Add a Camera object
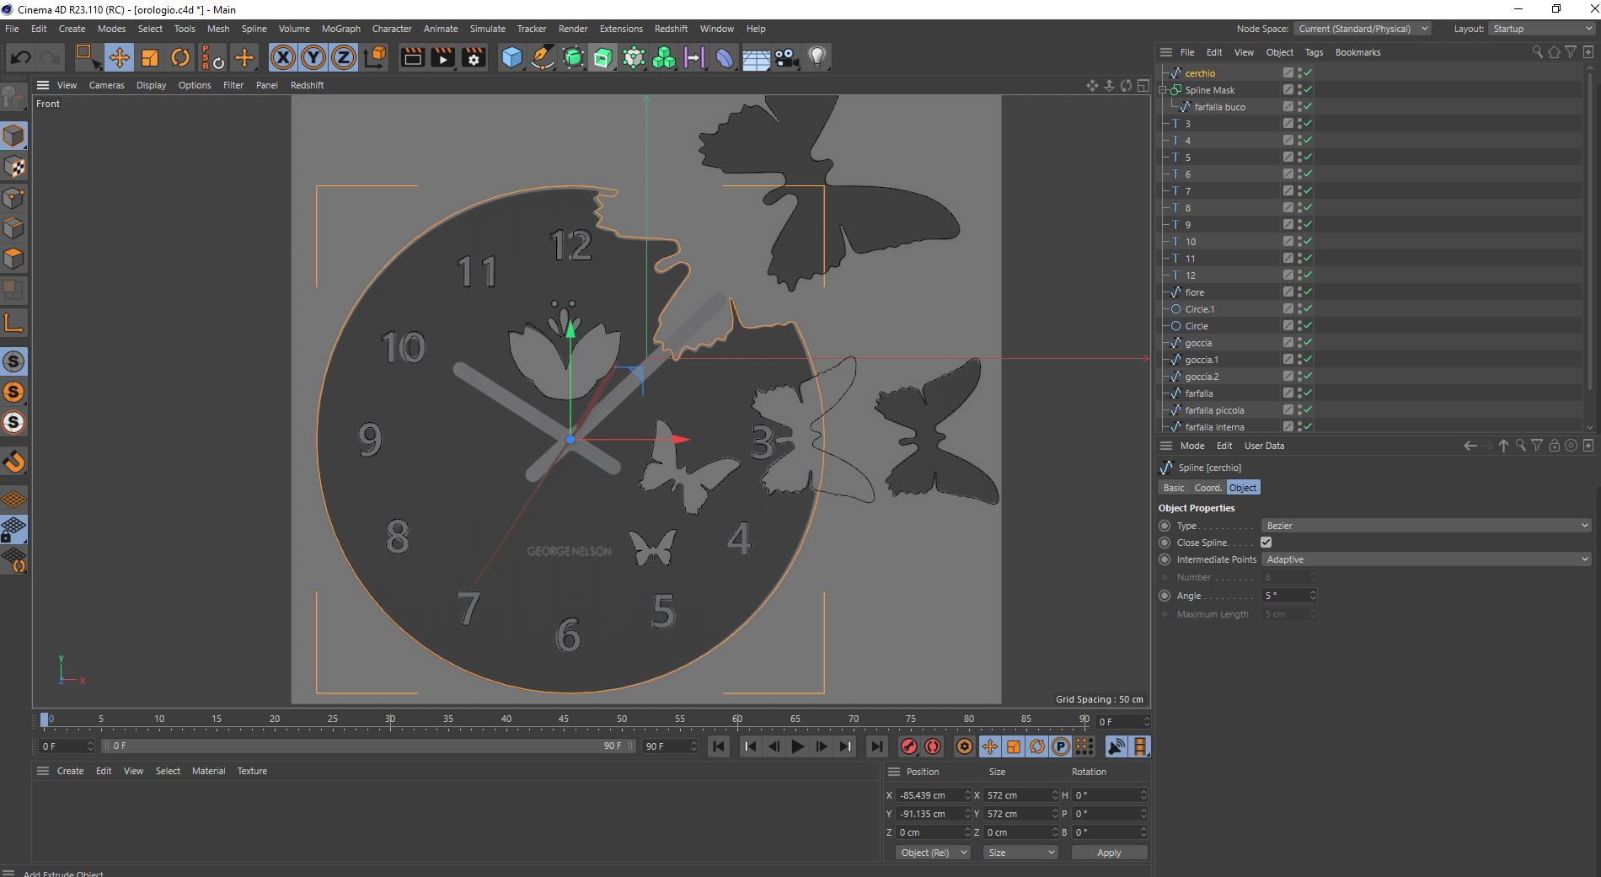The height and width of the screenshot is (877, 1601). point(786,57)
